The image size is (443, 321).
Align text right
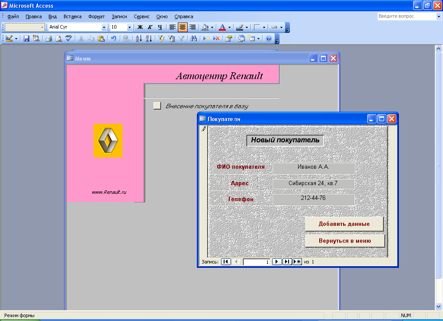[x=193, y=27]
